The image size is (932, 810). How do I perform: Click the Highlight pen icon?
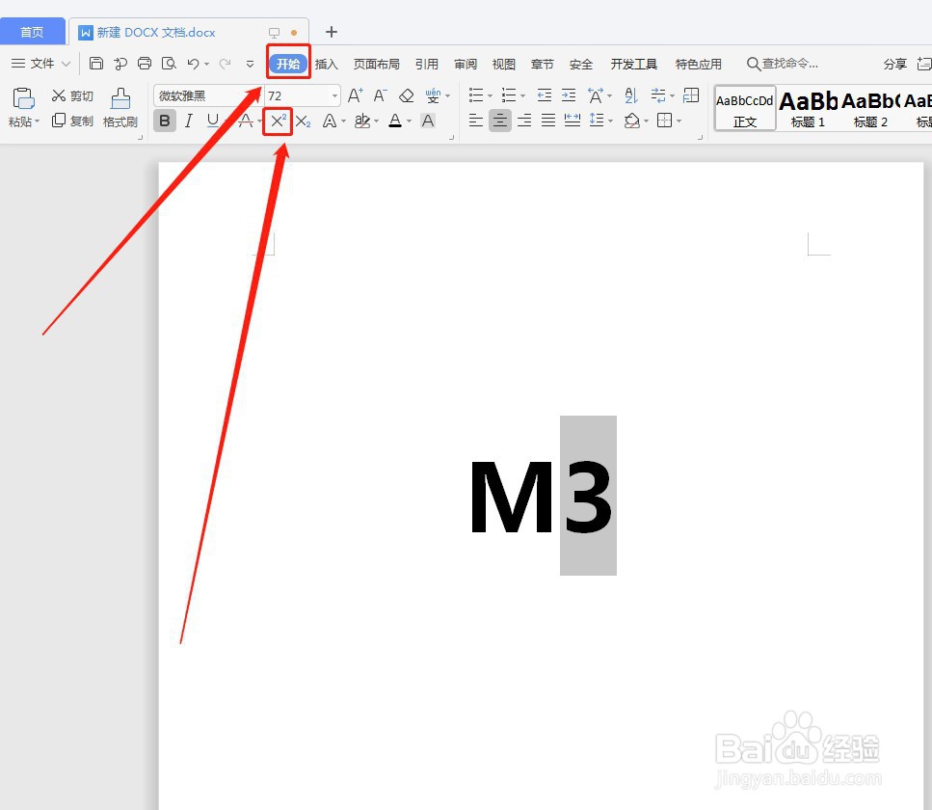click(x=361, y=121)
